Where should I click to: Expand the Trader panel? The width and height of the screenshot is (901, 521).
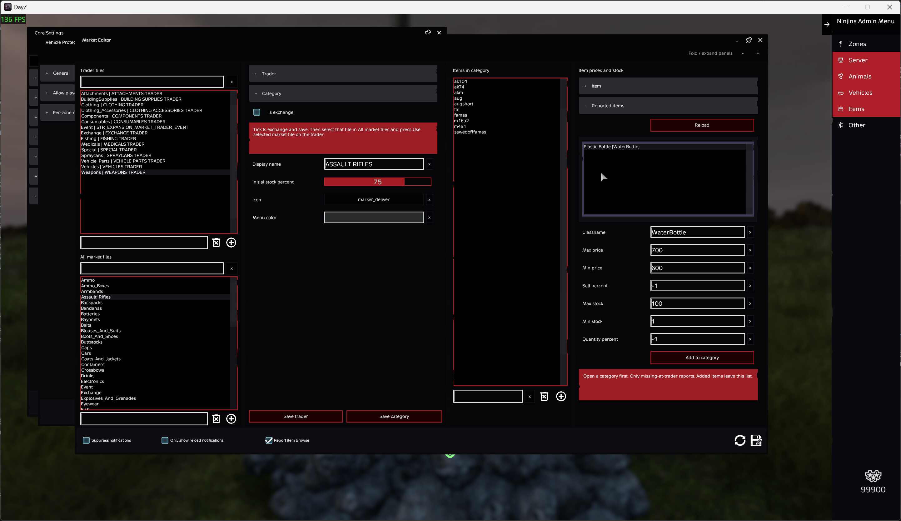click(x=343, y=74)
